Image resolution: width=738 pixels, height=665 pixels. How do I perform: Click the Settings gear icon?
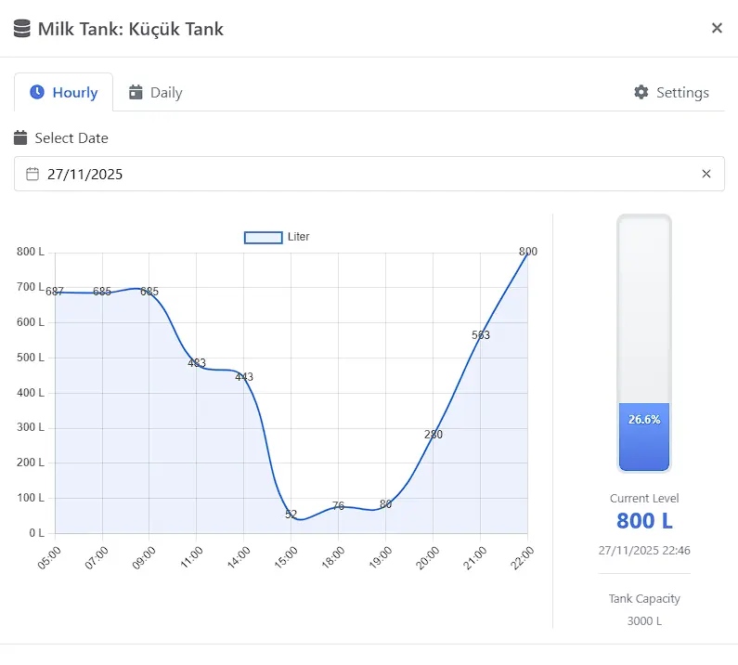click(x=641, y=92)
